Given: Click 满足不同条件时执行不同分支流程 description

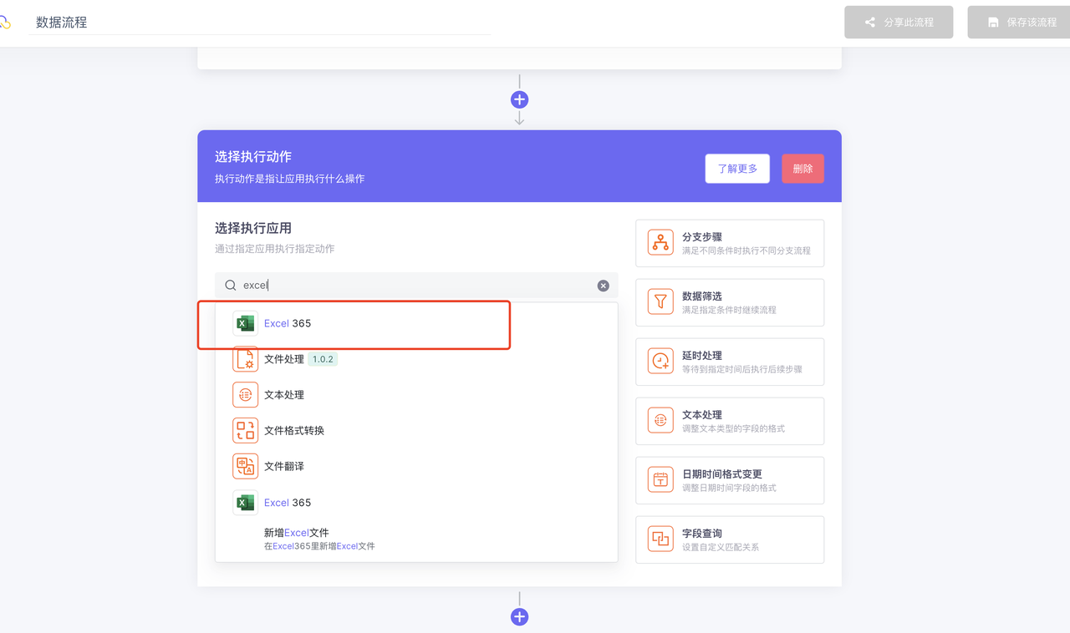Looking at the screenshot, I should [x=746, y=251].
